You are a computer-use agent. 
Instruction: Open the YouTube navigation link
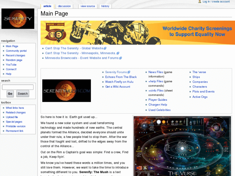[11, 65]
